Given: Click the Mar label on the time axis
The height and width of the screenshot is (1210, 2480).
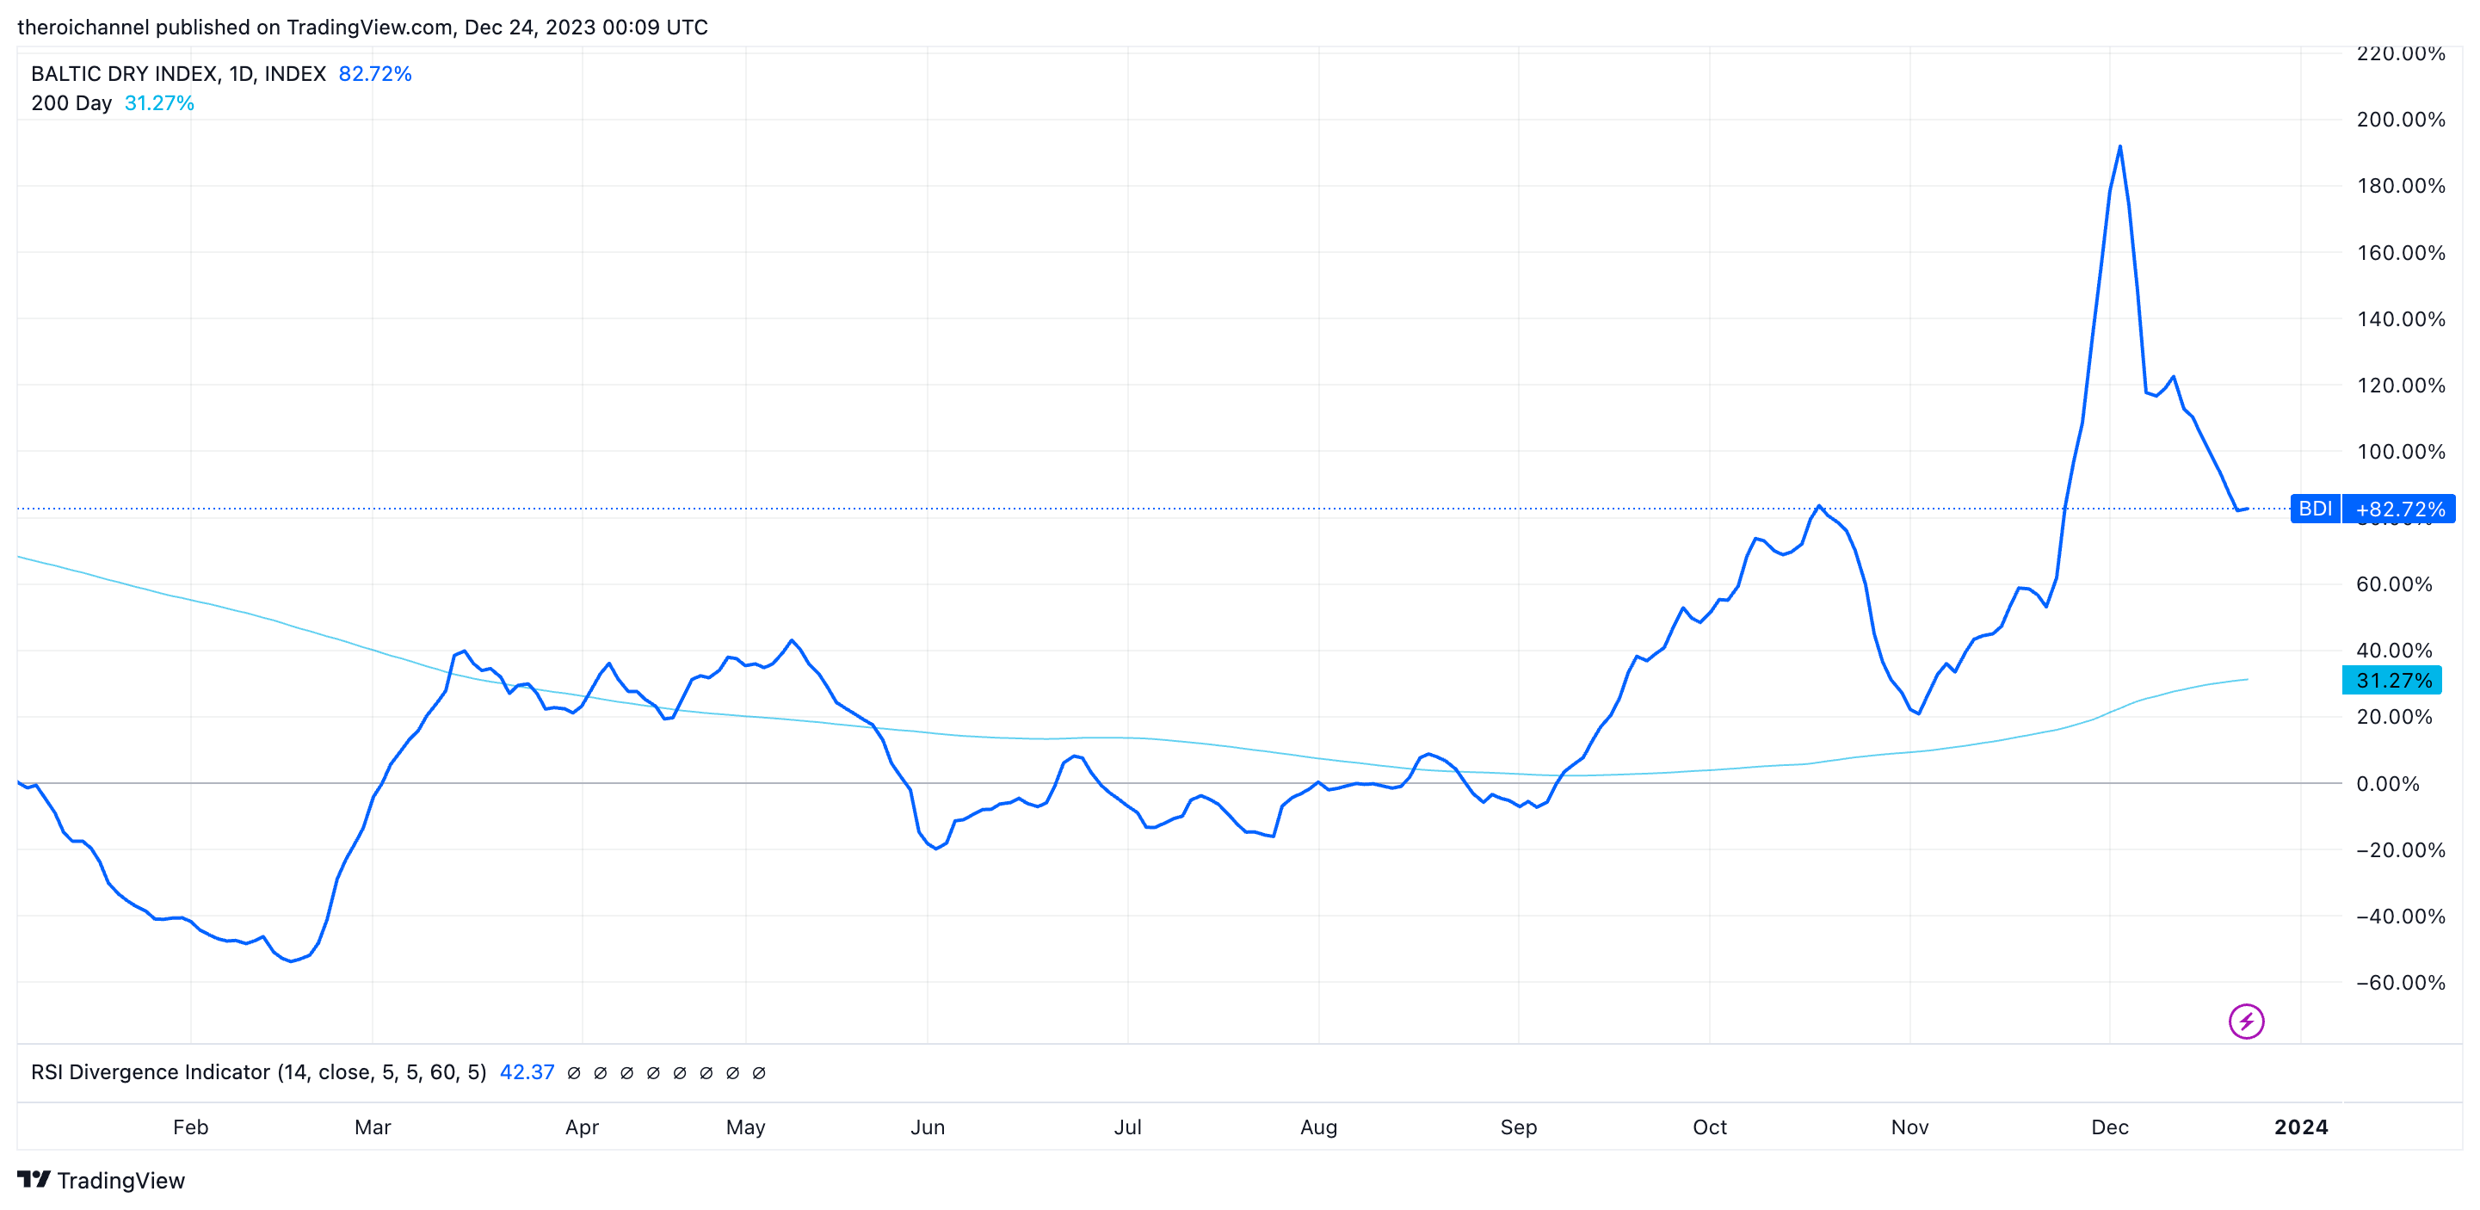Looking at the screenshot, I should click(373, 1127).
